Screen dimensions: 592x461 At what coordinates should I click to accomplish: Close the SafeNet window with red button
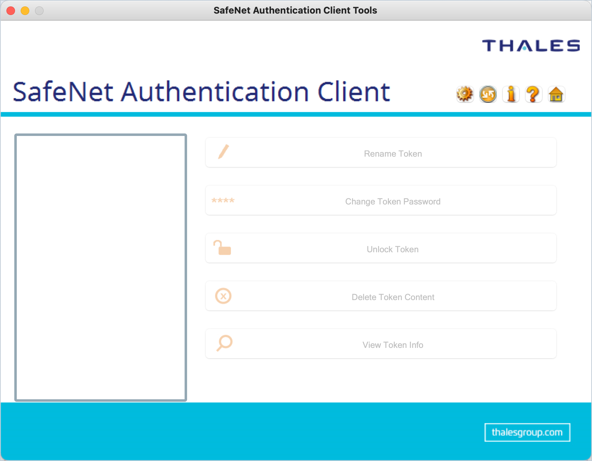(11, 11)
